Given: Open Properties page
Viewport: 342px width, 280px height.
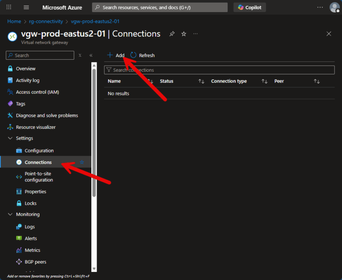Looking at the screenshot, I should tap(35, 192).
